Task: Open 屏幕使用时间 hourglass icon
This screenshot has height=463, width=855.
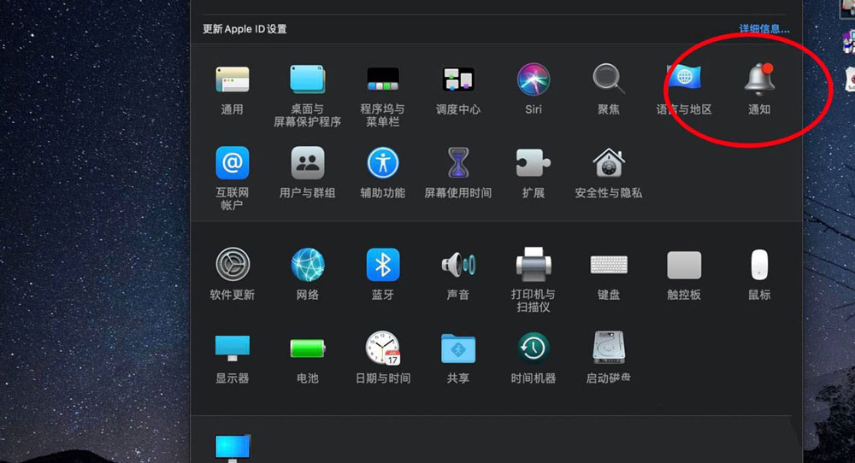Action: pos(458,163)
